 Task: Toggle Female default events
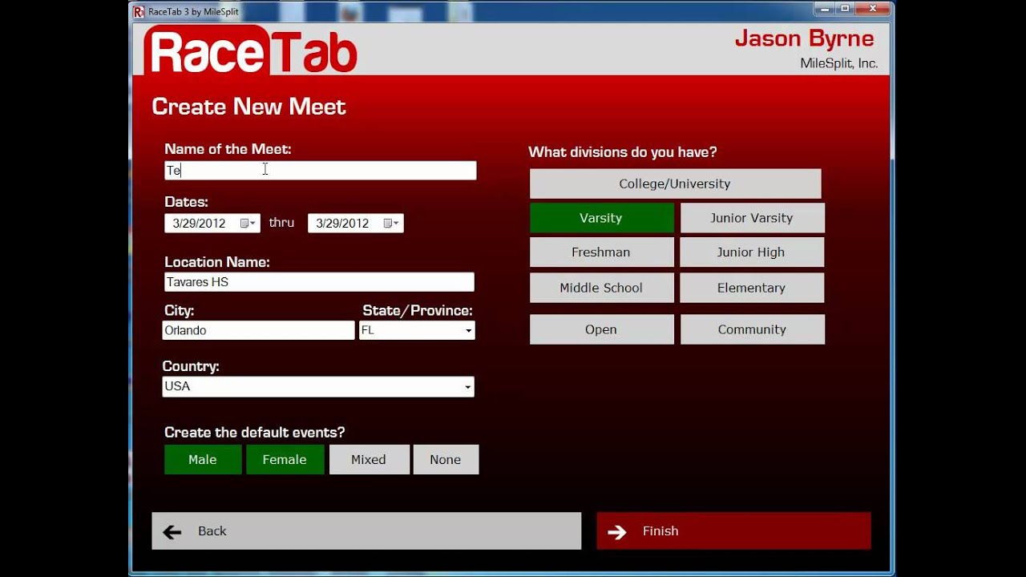(285, 459)
